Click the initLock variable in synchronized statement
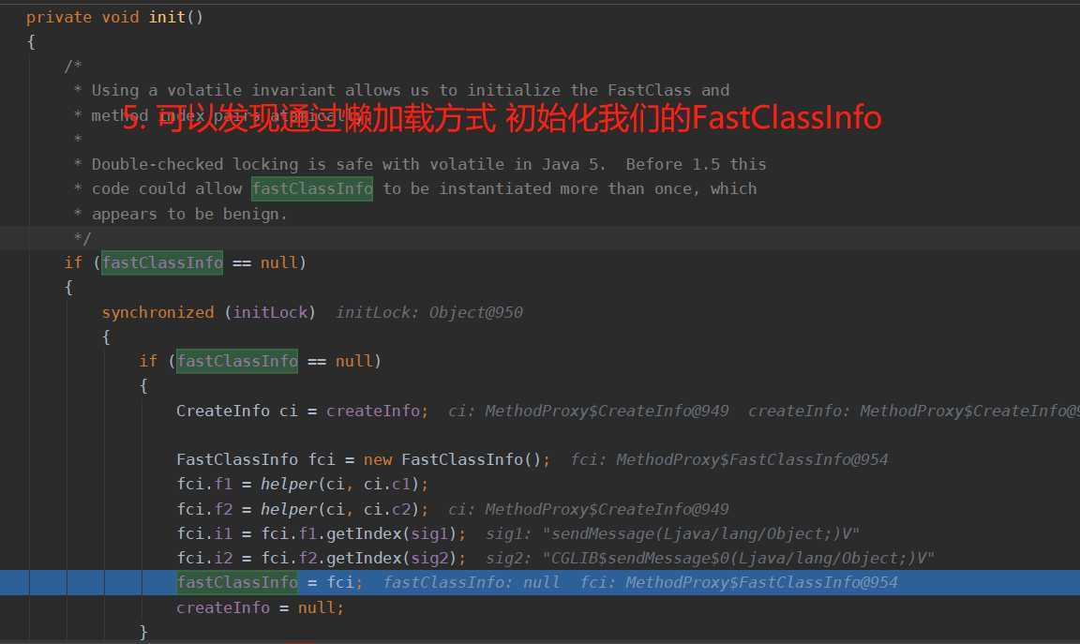The width and height of the screenshot is (1080, 644). pyautogui.click(x=270, y=312)
